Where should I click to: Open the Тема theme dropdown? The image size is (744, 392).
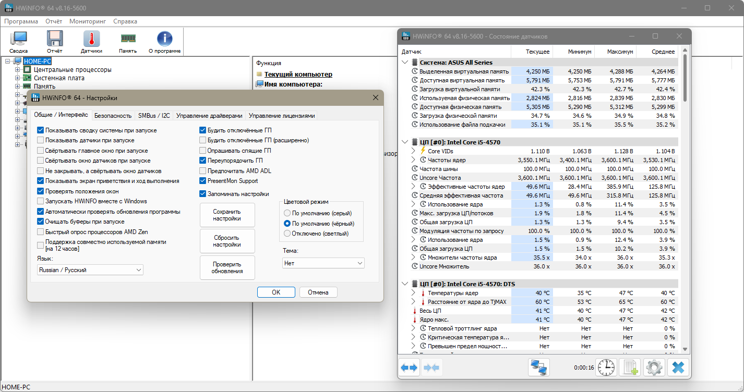[323, 263]
